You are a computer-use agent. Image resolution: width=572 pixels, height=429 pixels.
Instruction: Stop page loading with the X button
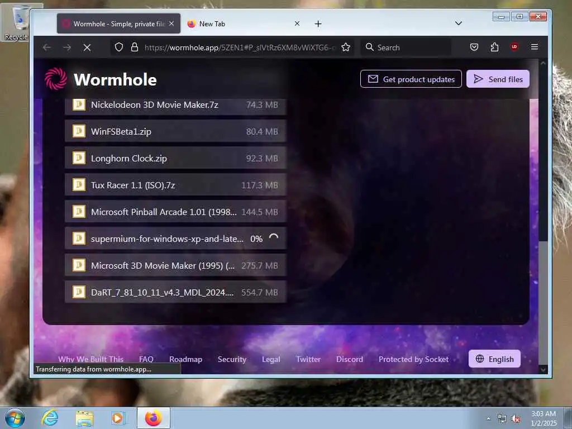click(87, 47)
